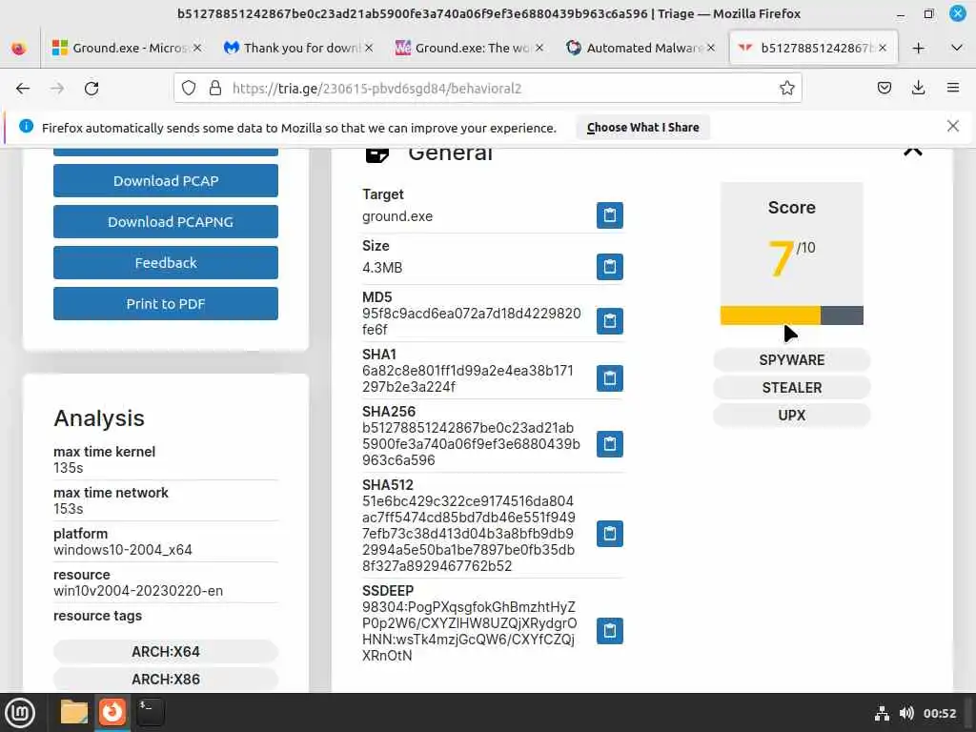This screenshot has height=732, width=976.
Task: Click the volume speaker tray icon
Action: coord(906,713)
